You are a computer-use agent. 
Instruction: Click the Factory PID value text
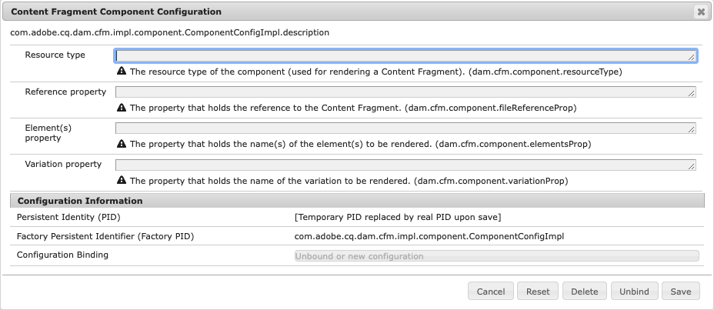429,236
